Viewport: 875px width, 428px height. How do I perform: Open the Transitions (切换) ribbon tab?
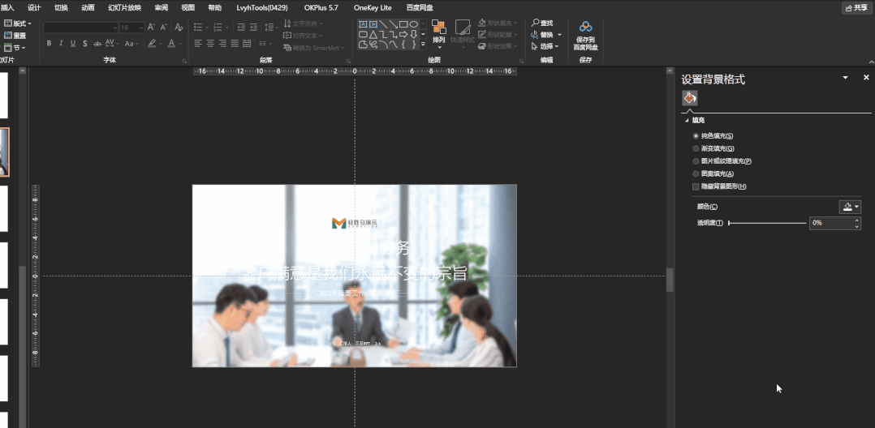[x=61, y=8]
